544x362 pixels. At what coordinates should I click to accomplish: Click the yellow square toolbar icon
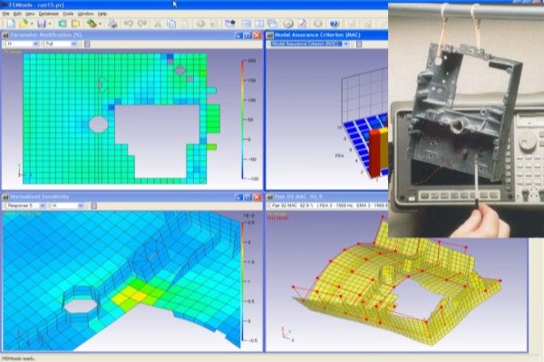click(75, 24)
